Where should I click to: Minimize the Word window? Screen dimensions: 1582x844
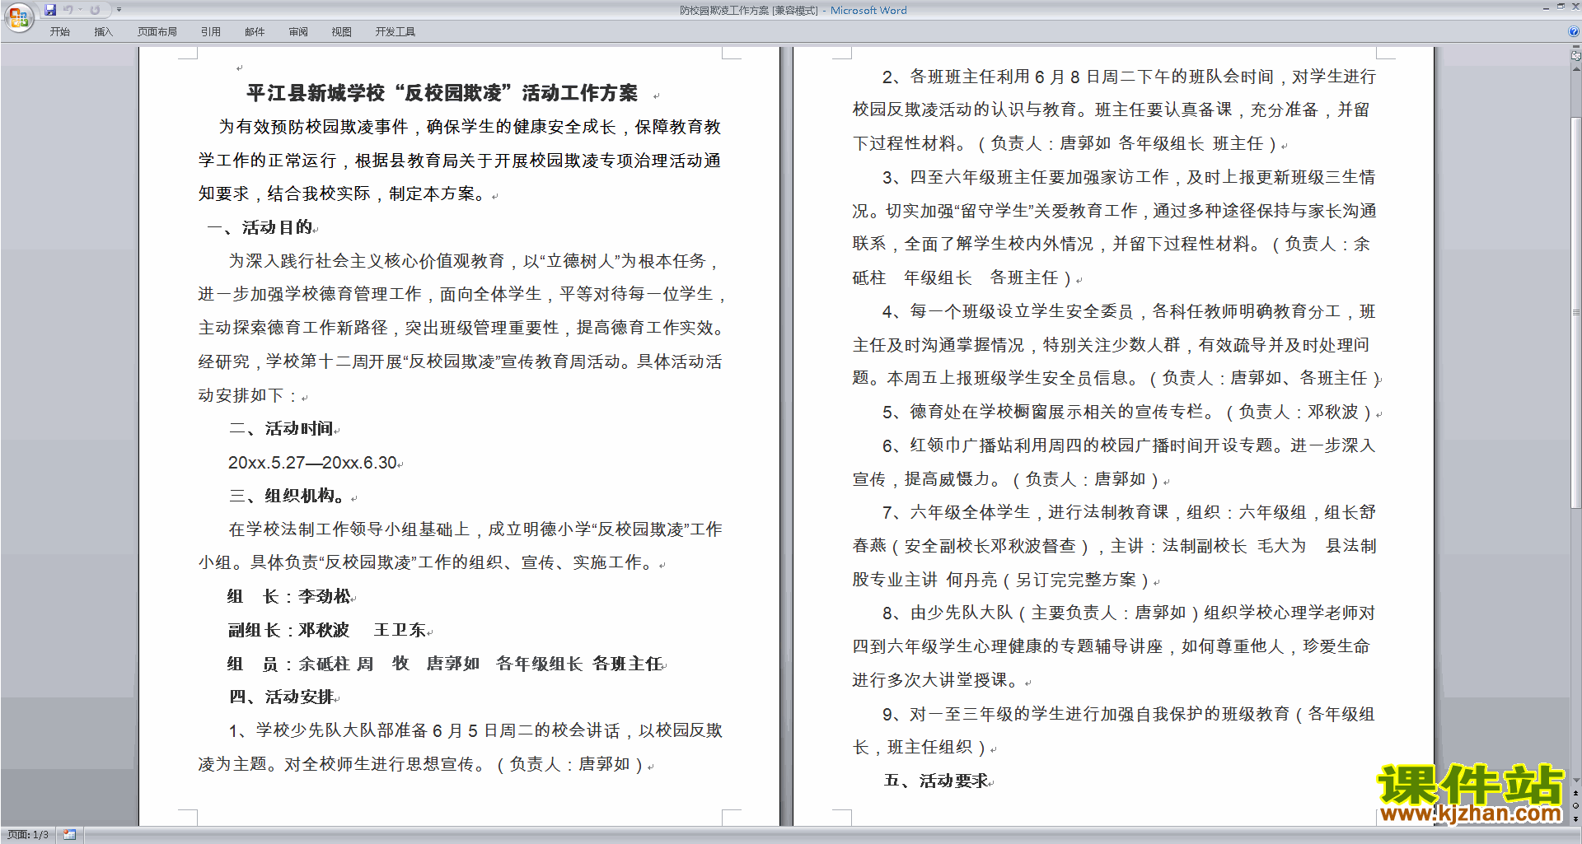pos(1546,7)
